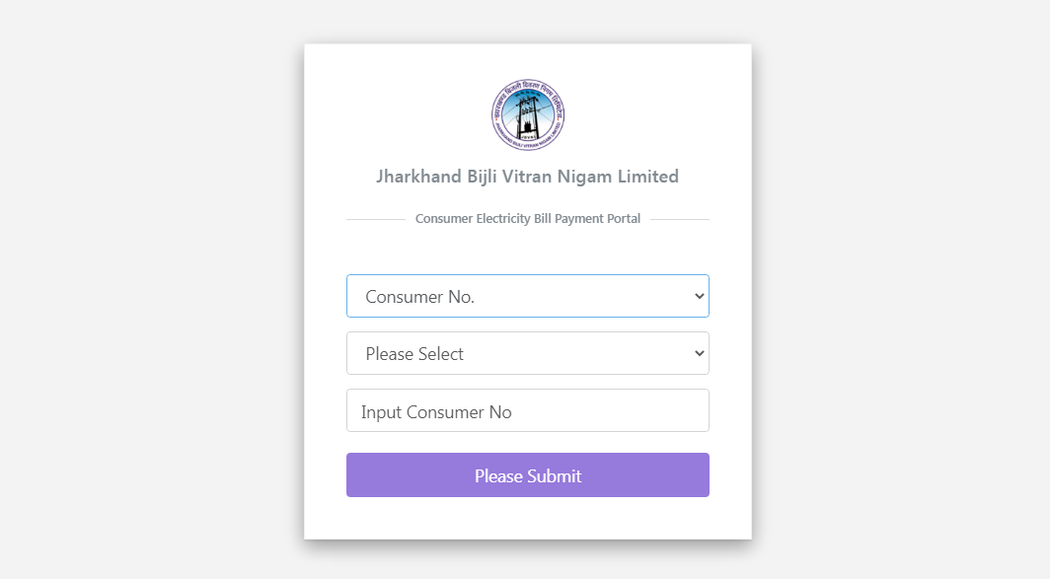Click the chevron on the Please Select dropdown

click(x=699, y=353)
